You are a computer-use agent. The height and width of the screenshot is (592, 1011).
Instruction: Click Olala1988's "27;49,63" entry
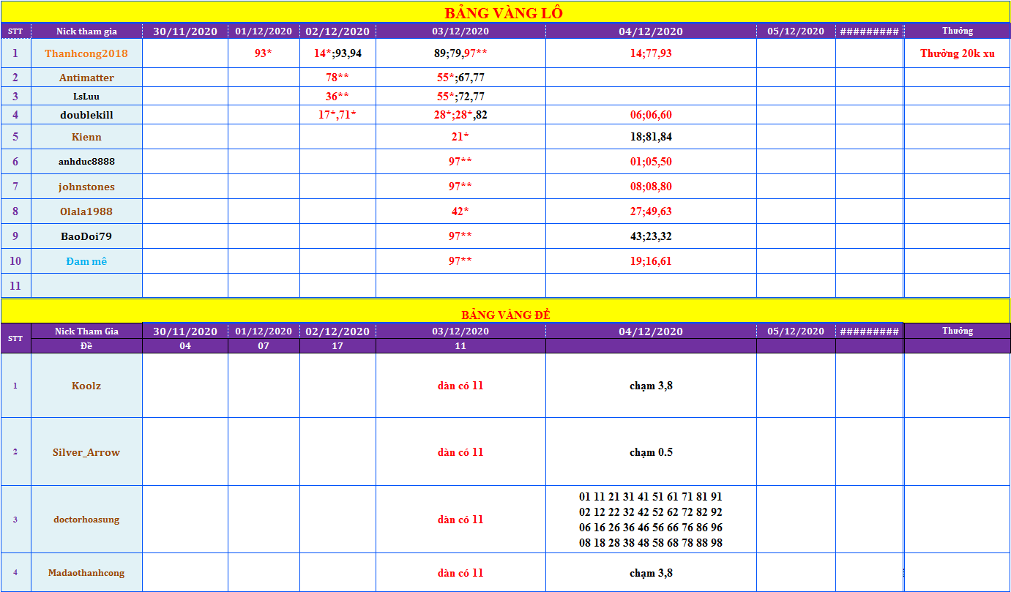651,211
